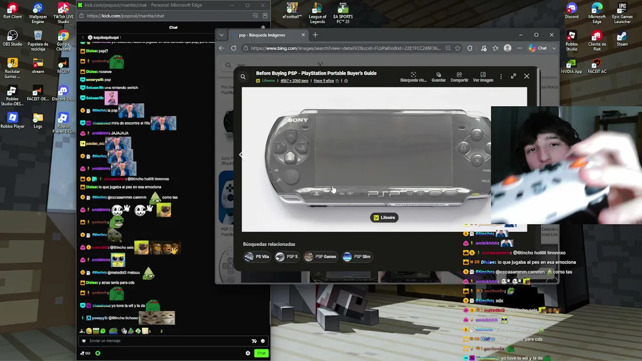Image resolution: width=642 pixels, height=361 pixels.
Task: Open the image viewer more options menu
Action: click(501, 77)
